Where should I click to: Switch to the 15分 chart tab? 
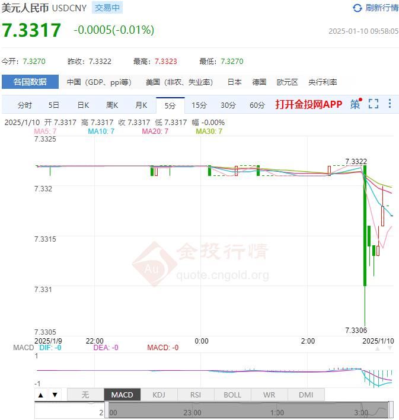pos(199,105)
